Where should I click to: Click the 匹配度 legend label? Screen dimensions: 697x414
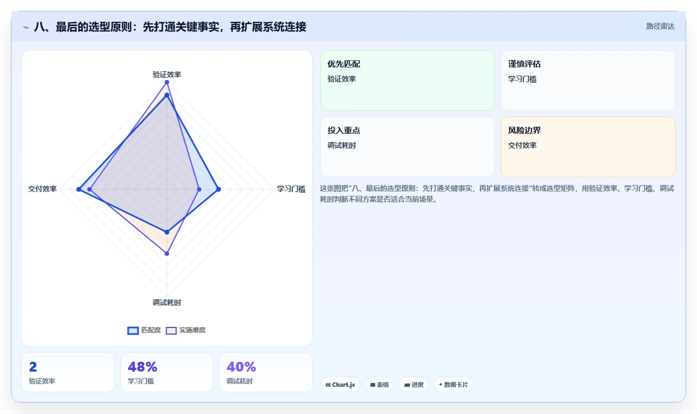click(151, 330)
